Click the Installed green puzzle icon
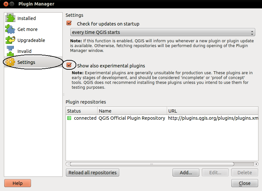Image resolution: width=262 pixels, height=191 pixels. (x=10, y=18)
